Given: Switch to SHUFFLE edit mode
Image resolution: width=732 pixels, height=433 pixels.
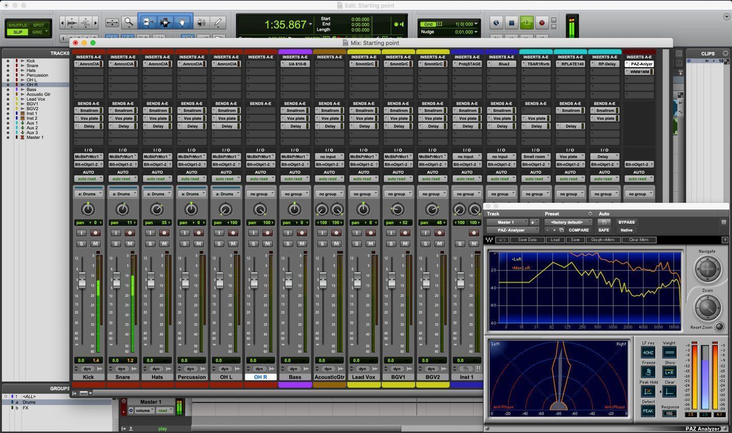Looking at the screenshot, I should 18,24.
